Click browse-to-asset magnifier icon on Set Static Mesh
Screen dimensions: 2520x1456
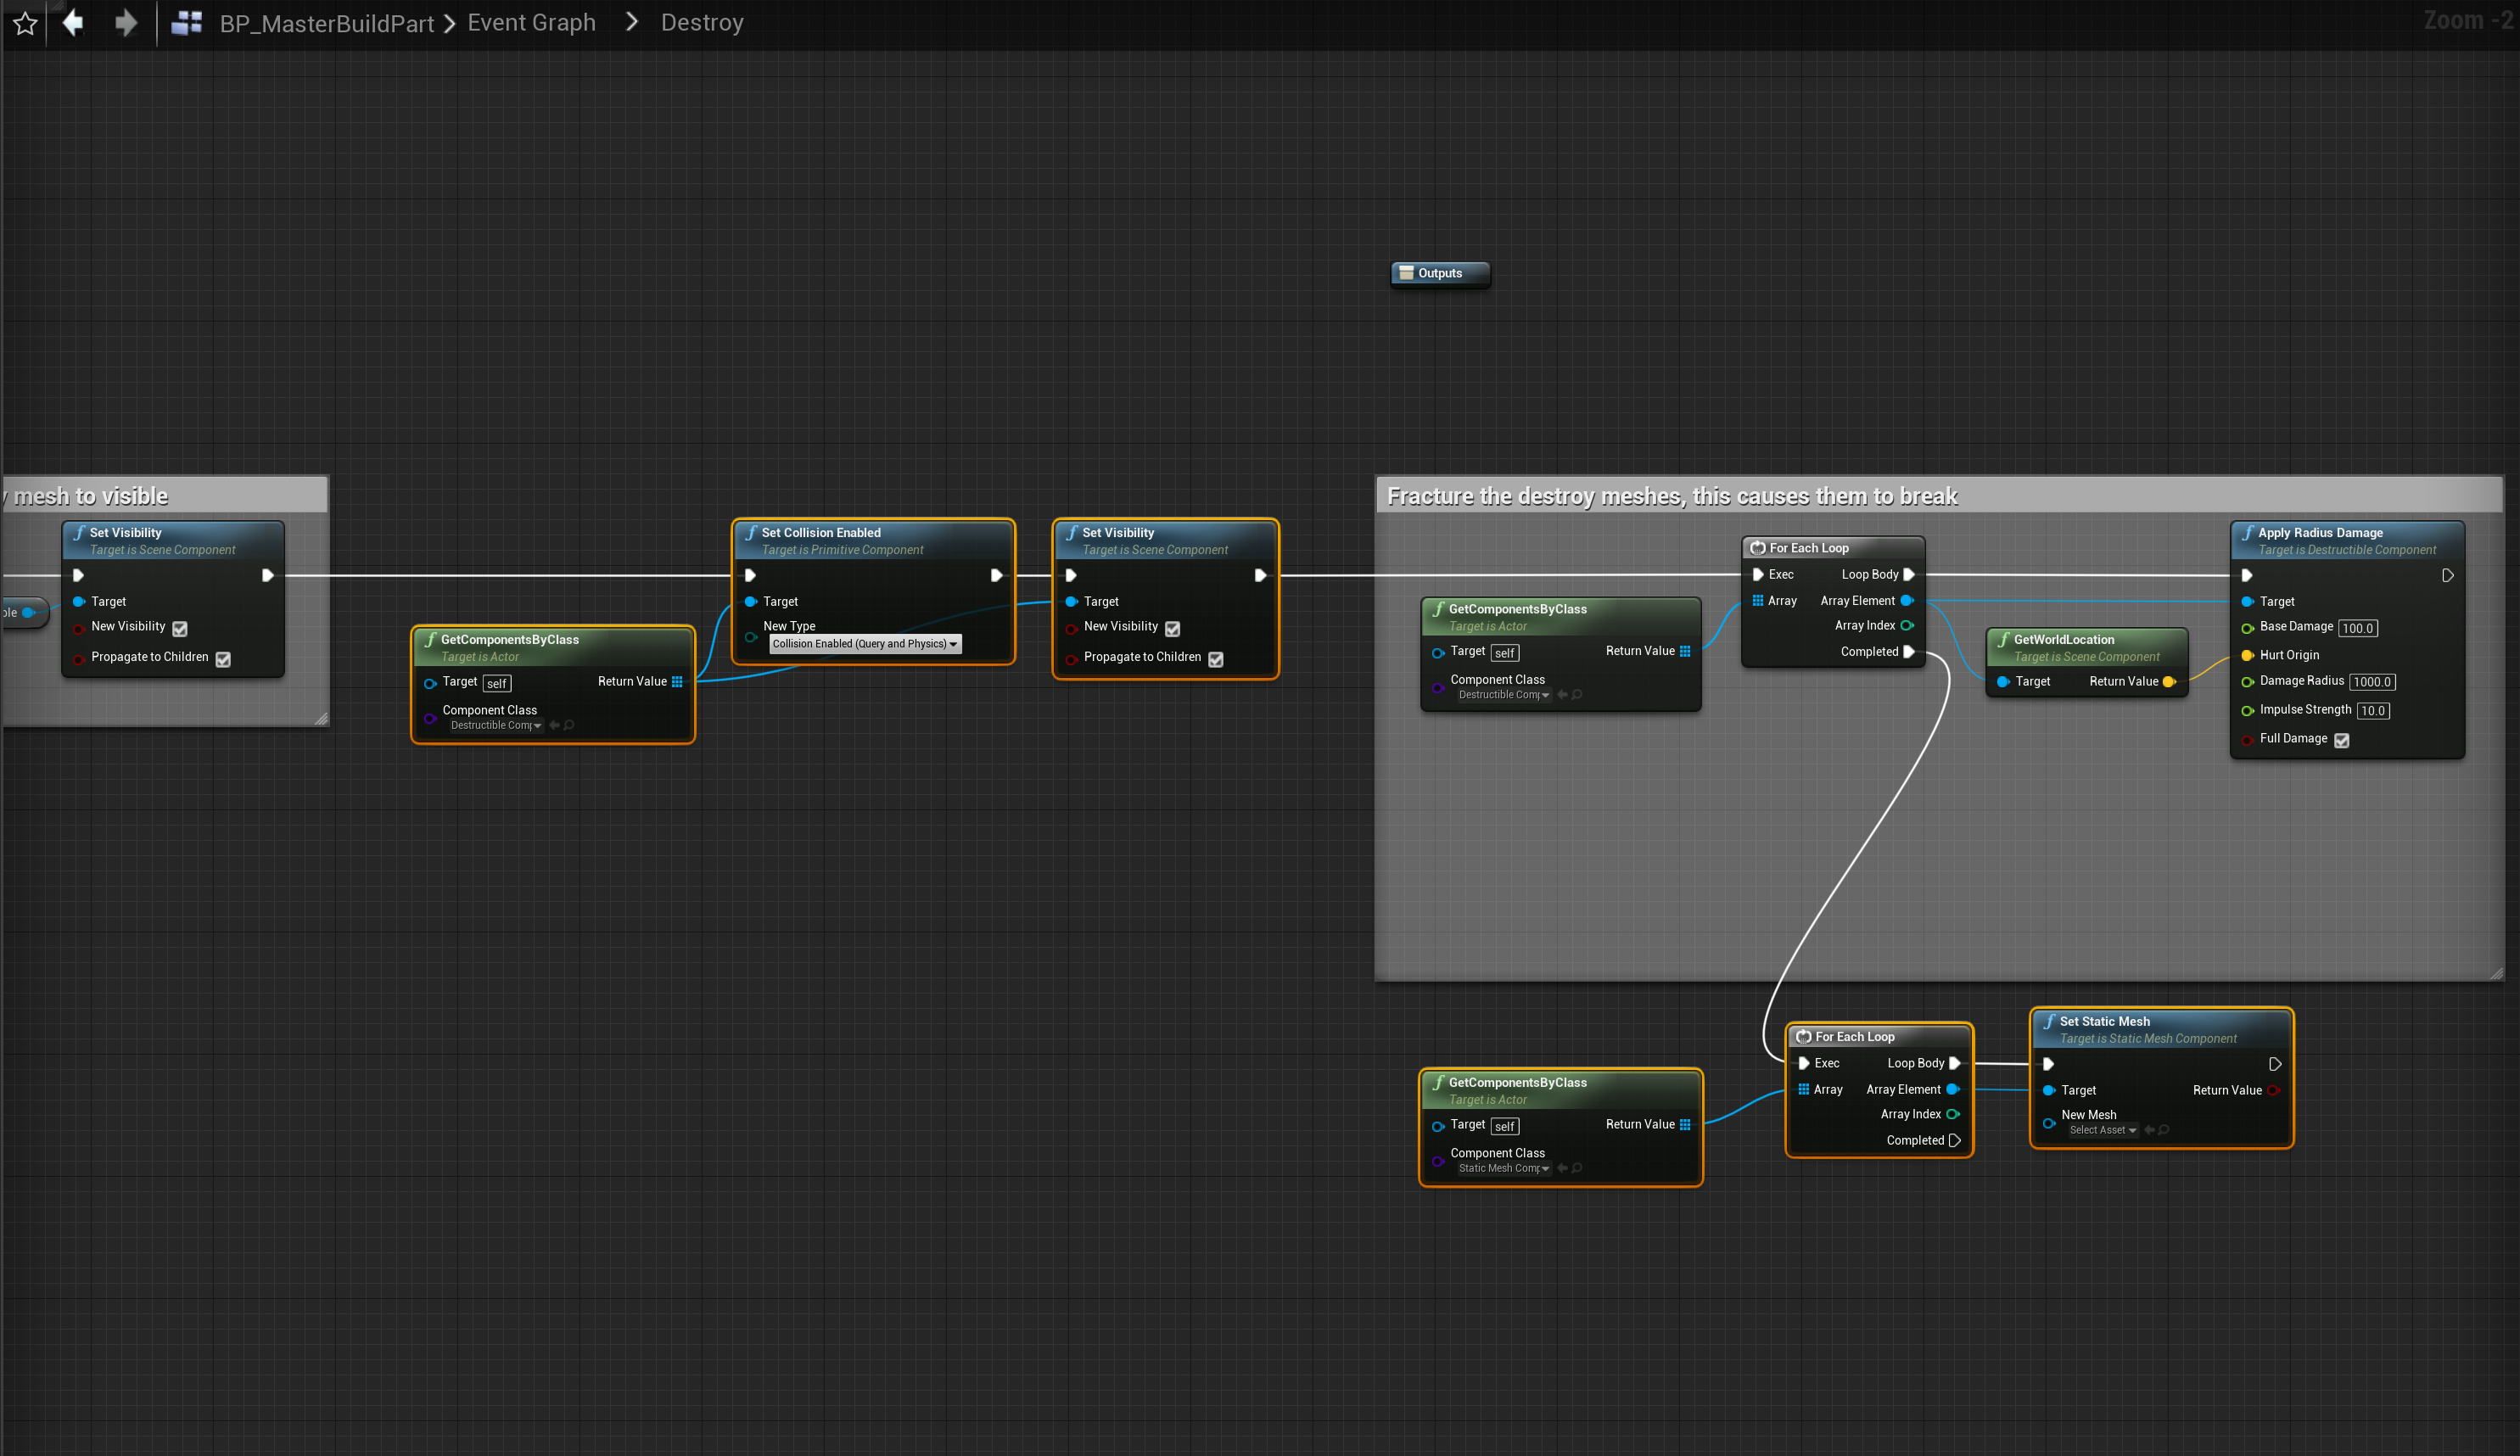click(x=2164, y=1130)
